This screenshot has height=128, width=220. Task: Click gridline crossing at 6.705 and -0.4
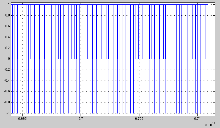139,81
